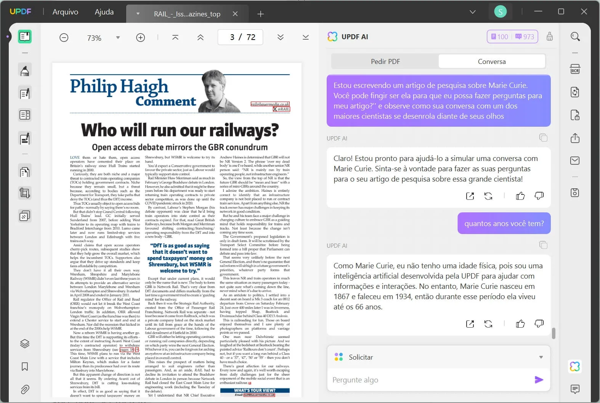600x403 pixels.
Task: Click the AI chat scrollbar thumb
Action: 553,333
